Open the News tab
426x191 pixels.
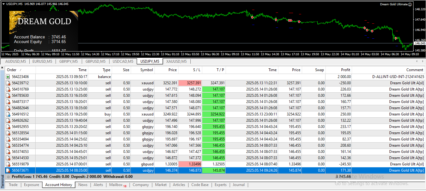[83, 185]
